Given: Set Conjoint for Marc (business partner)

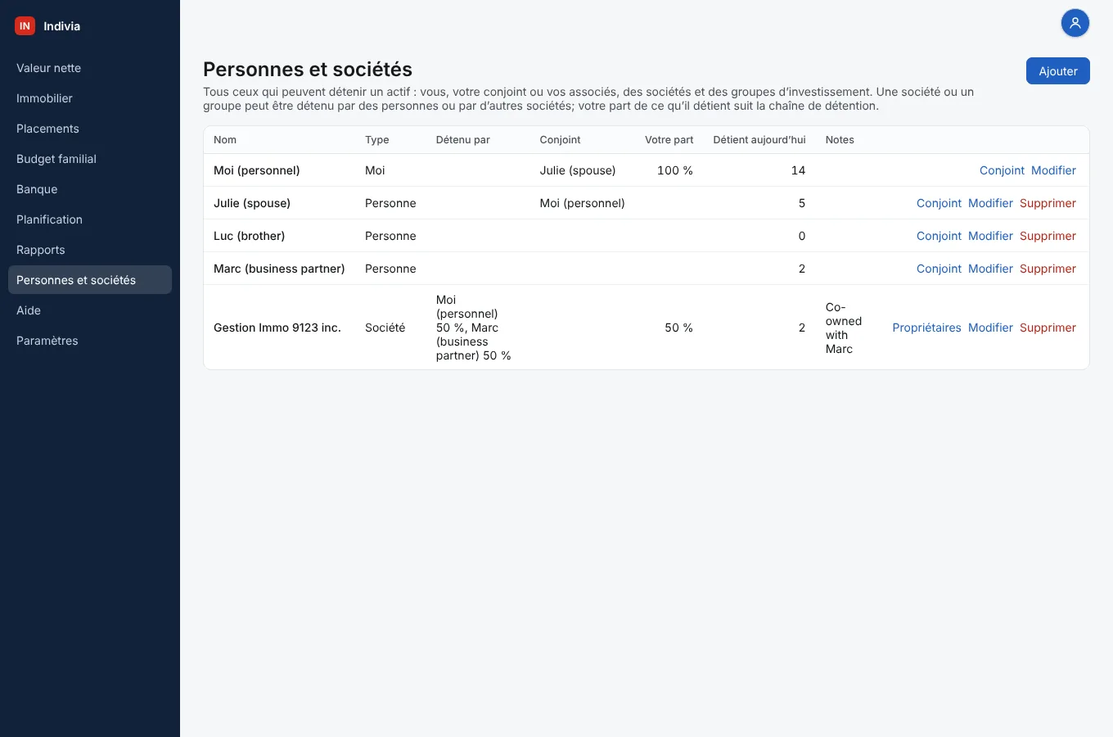Looking at the screenshot, I should coord(939,269).
